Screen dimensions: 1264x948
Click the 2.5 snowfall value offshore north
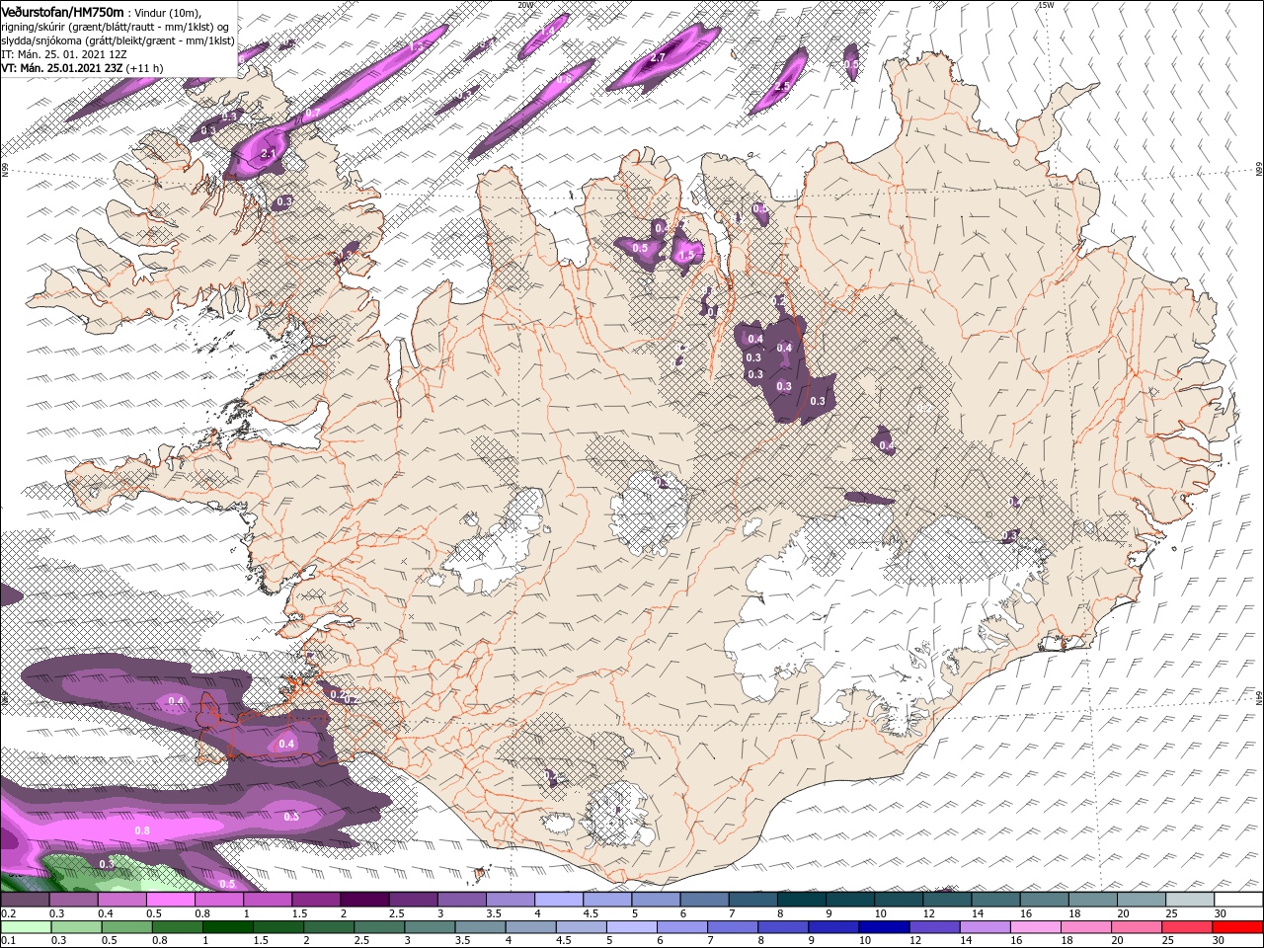tap(783, 87)
